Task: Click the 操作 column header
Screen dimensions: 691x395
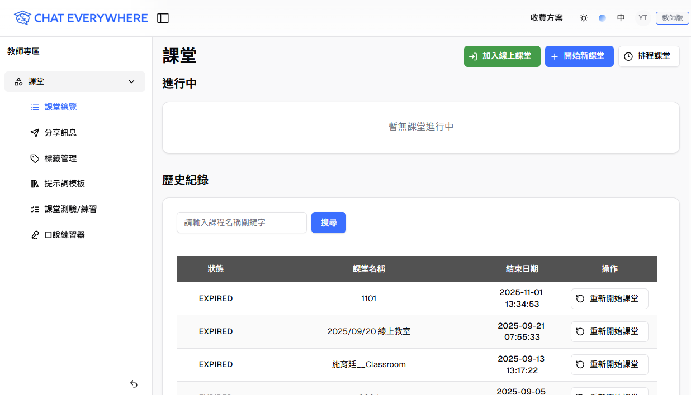Action: [x=609, y=269]
